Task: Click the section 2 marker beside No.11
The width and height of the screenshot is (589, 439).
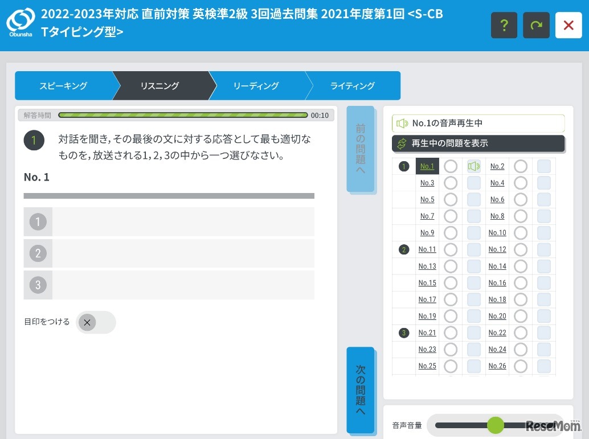Action: (x=404, y=249)
